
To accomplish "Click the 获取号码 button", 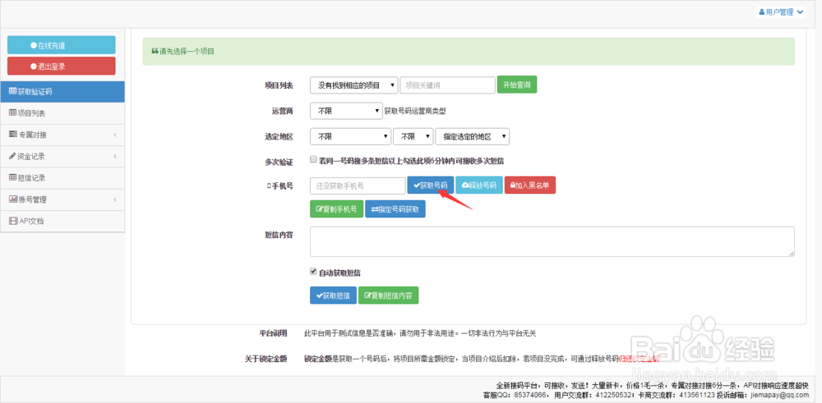I will tap(431, 185).
